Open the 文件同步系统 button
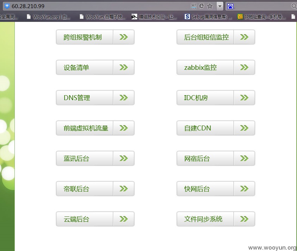The image size is (297, 251). tap(216, 219)
